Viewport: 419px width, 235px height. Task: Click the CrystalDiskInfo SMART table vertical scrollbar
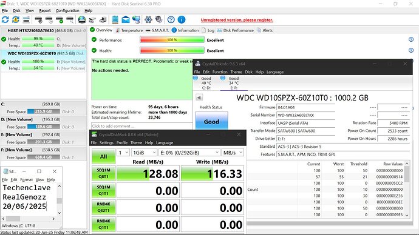[407, 189]
